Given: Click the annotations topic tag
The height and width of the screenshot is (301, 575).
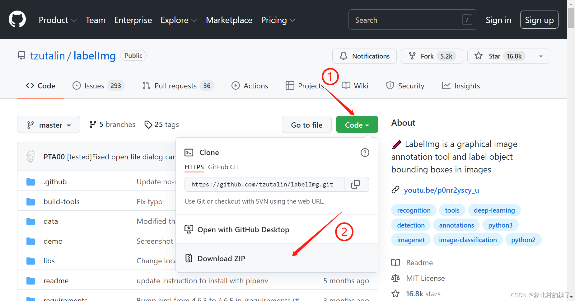Looking at the screenshot, I should click(x=456, y=225).
